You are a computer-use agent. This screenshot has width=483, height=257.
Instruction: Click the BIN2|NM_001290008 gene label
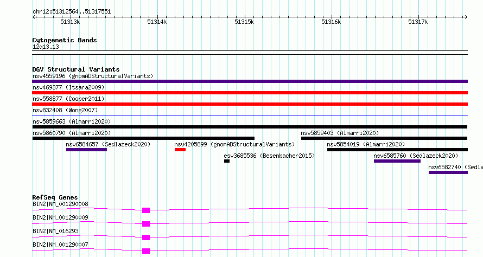click(60, 204)
